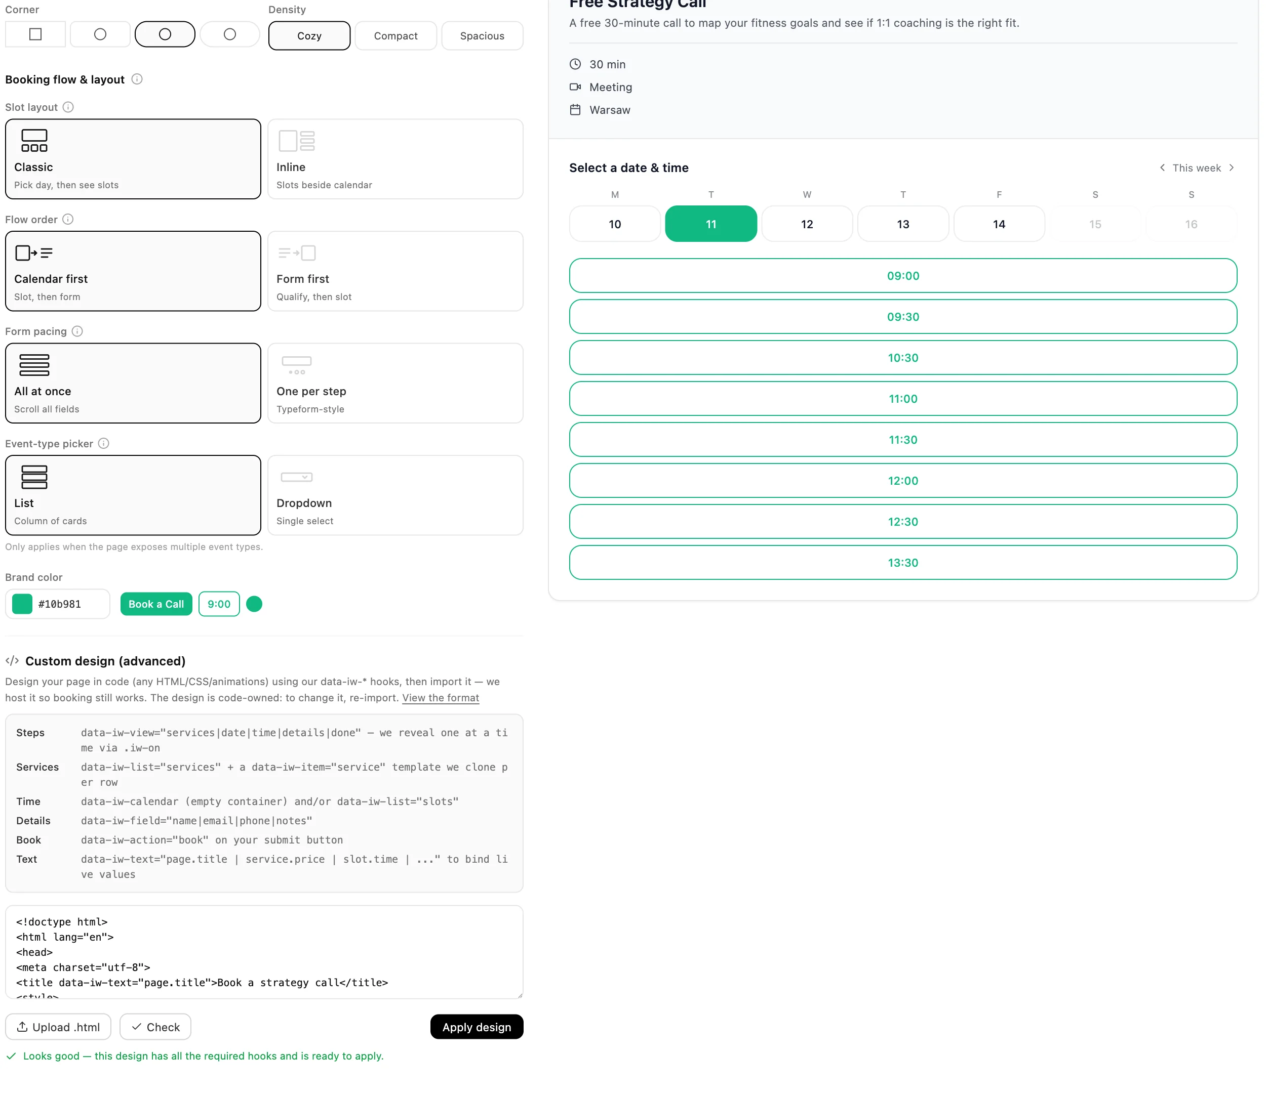1266x1097 pixels.
Task: Select All at once scroll all fields card
Action: point(133,383)
